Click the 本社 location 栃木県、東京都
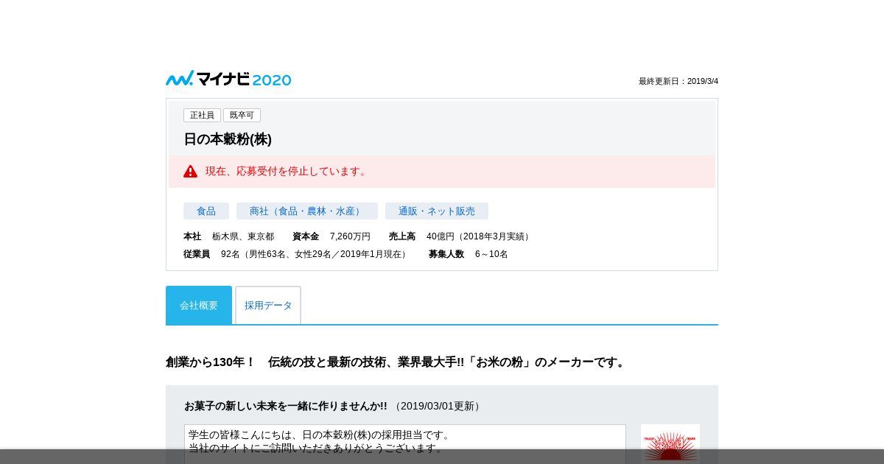 click(243, 236)
